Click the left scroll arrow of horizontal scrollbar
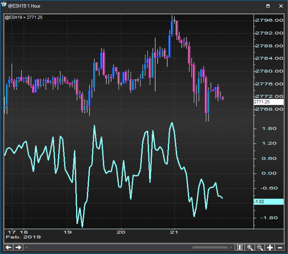 pos(26,247)
